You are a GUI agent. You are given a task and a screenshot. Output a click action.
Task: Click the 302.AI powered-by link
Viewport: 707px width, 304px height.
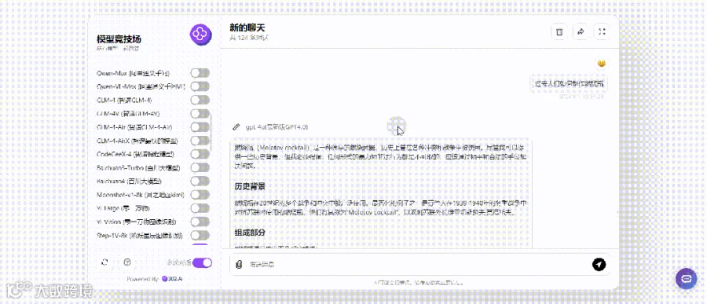click(x=172, y=279)
